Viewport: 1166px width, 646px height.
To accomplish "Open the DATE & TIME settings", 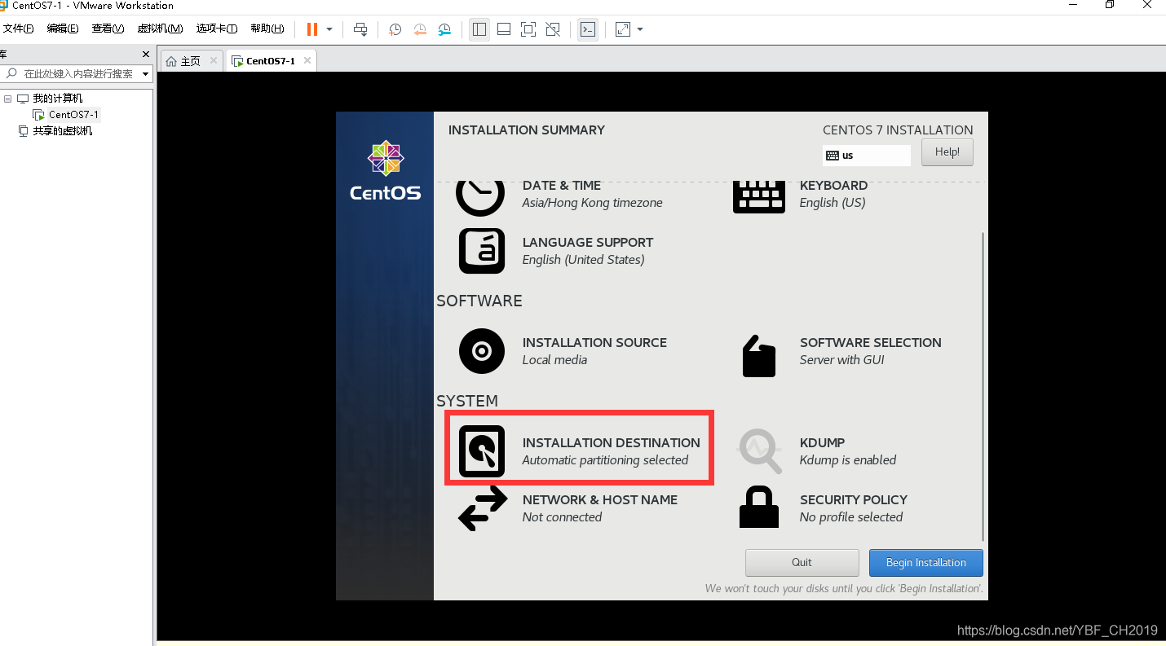I will 559,194.
